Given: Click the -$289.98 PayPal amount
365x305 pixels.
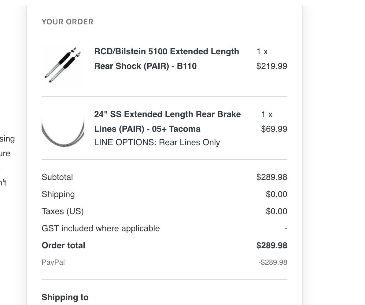Looking at the screenshot, I should (x=273, y=263).
